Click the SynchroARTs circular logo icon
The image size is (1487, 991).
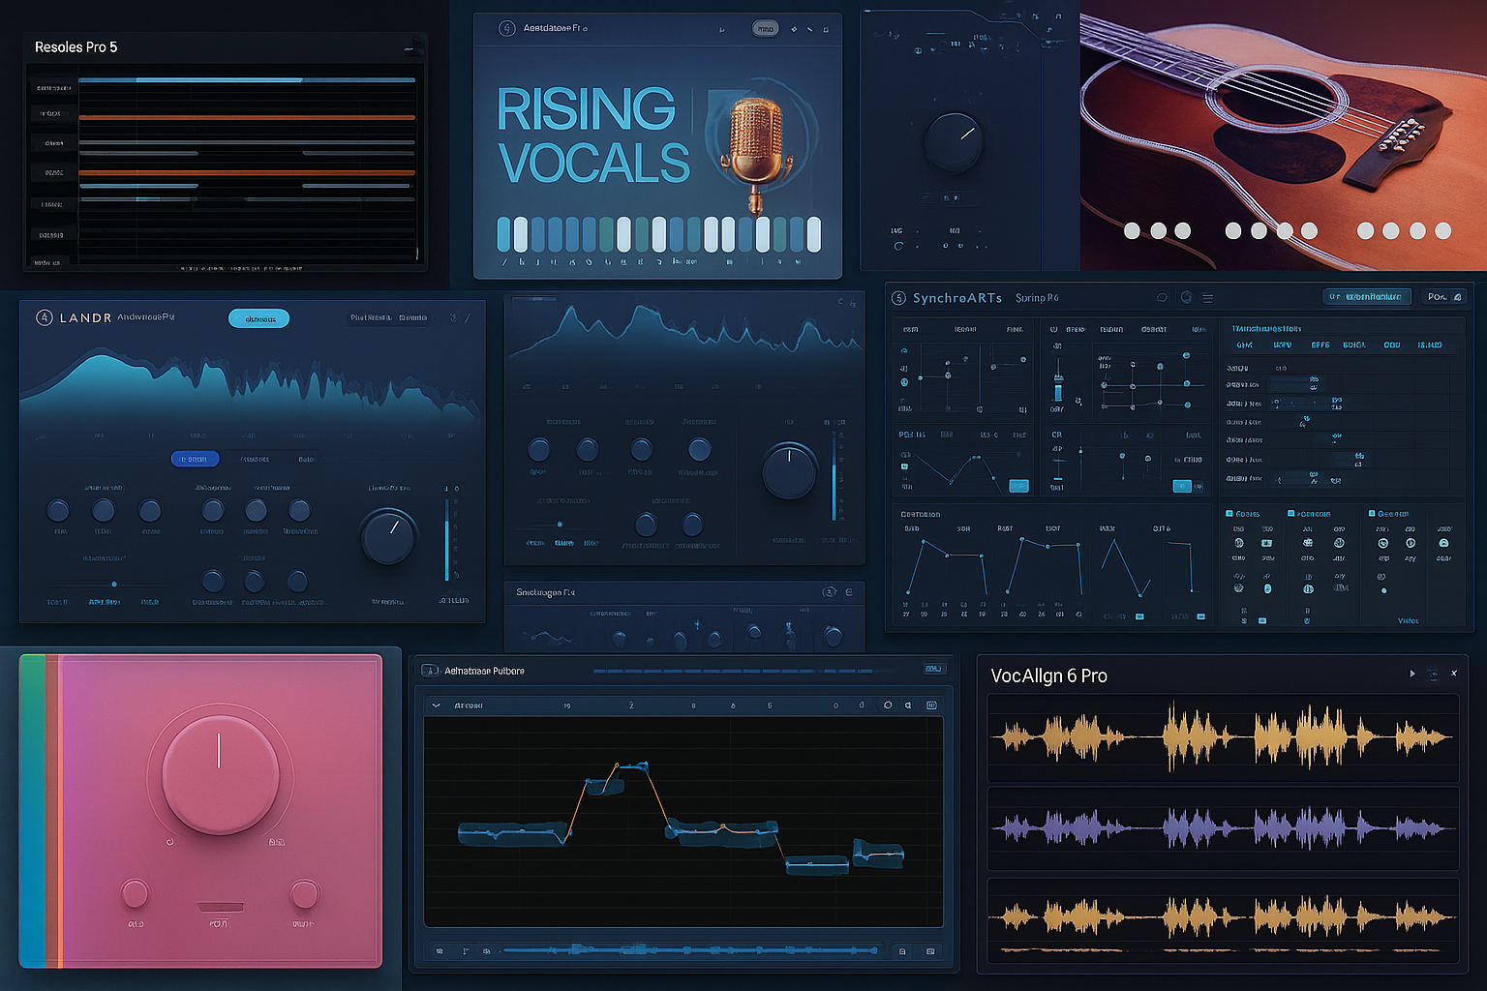898,298
